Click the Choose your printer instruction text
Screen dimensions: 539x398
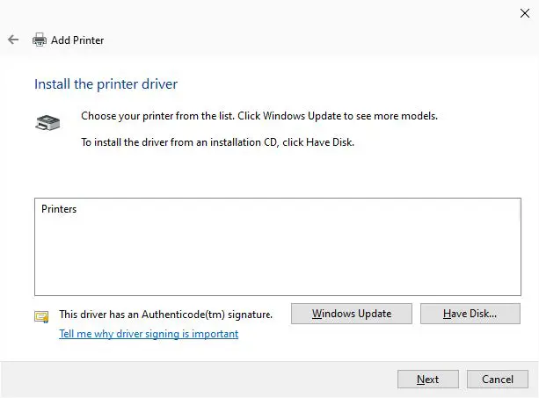(259, 116)
